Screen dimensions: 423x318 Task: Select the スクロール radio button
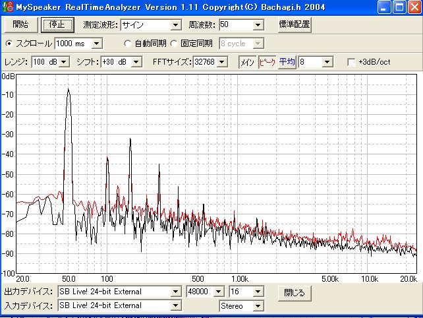(9, 44)
